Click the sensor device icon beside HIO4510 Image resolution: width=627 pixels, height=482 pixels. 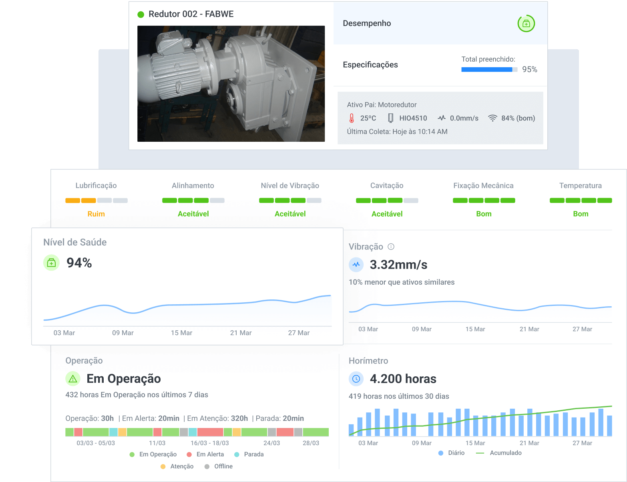(x=390, y=118)
